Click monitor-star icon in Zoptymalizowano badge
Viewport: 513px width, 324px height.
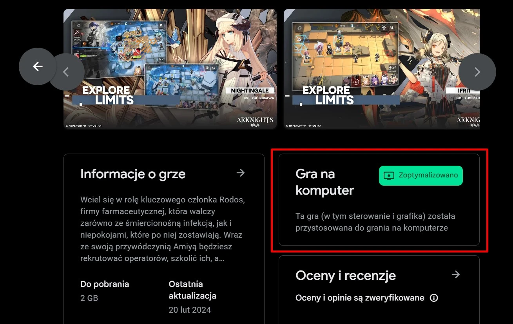click(389, 175)
